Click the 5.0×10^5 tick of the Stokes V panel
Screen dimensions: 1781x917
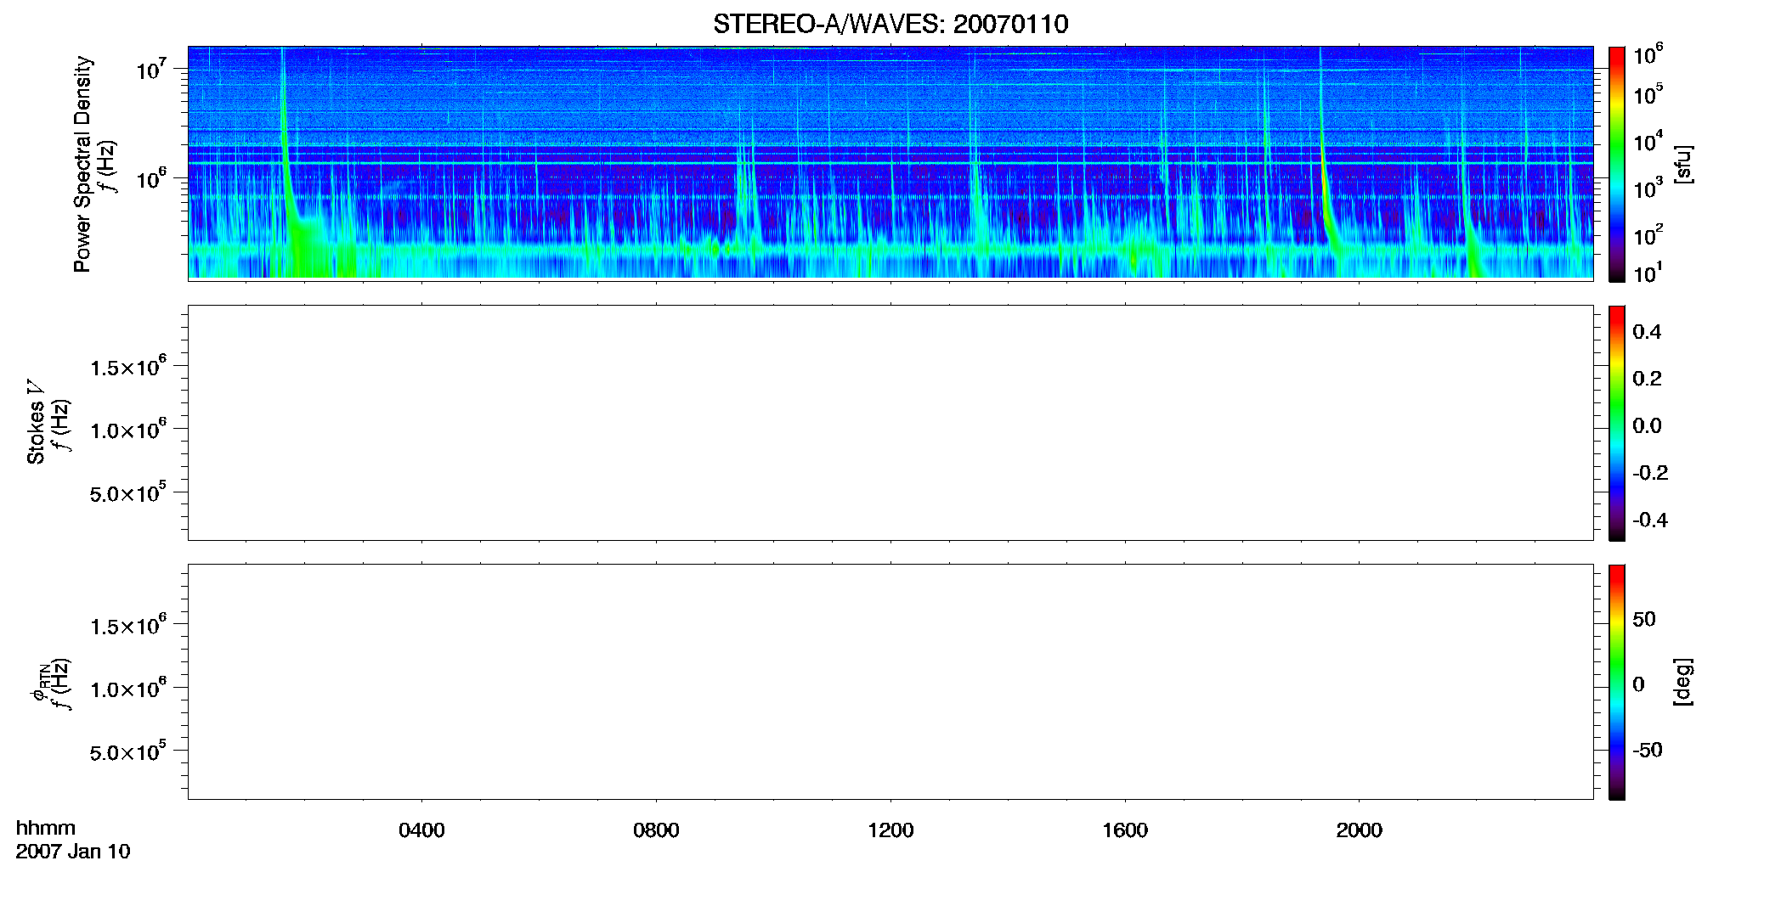pyautogui.click(x=128, y=492)
